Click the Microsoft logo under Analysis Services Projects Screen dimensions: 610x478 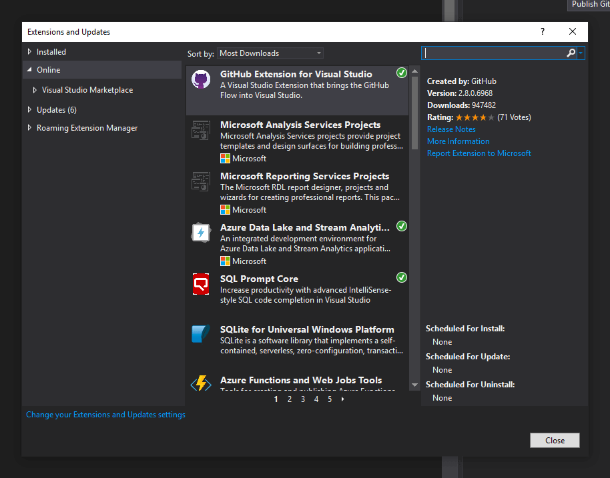225,159
